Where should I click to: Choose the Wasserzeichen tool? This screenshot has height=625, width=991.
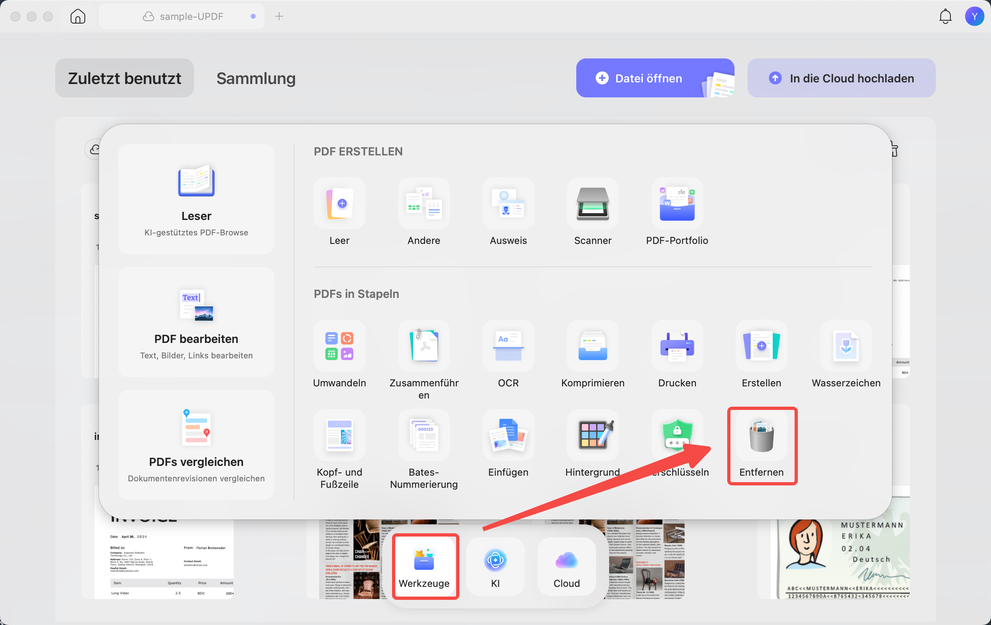click(x=846, y=346)
